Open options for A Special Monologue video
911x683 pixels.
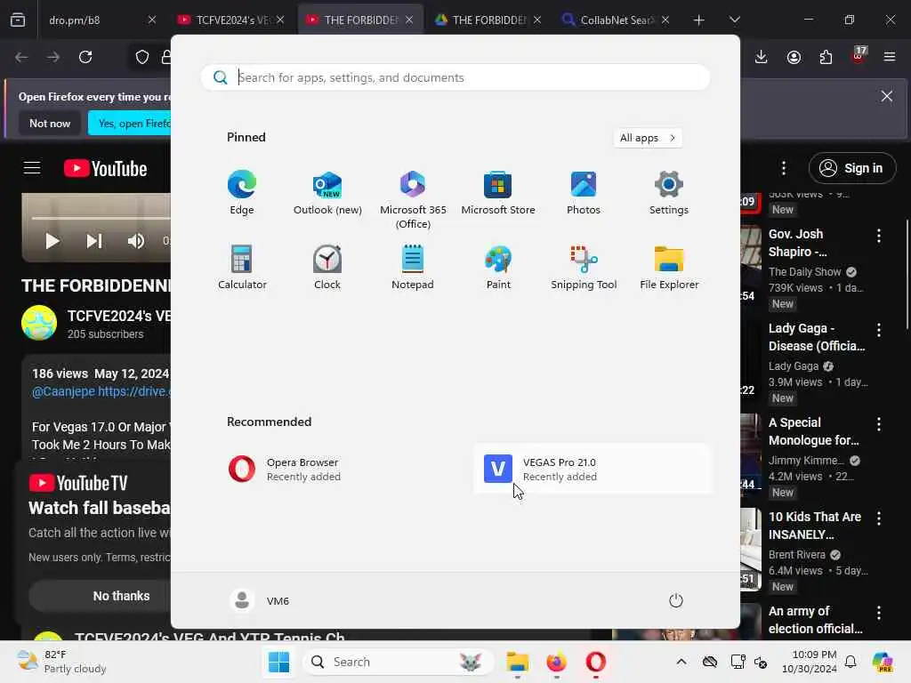click(x=878, y=424)
